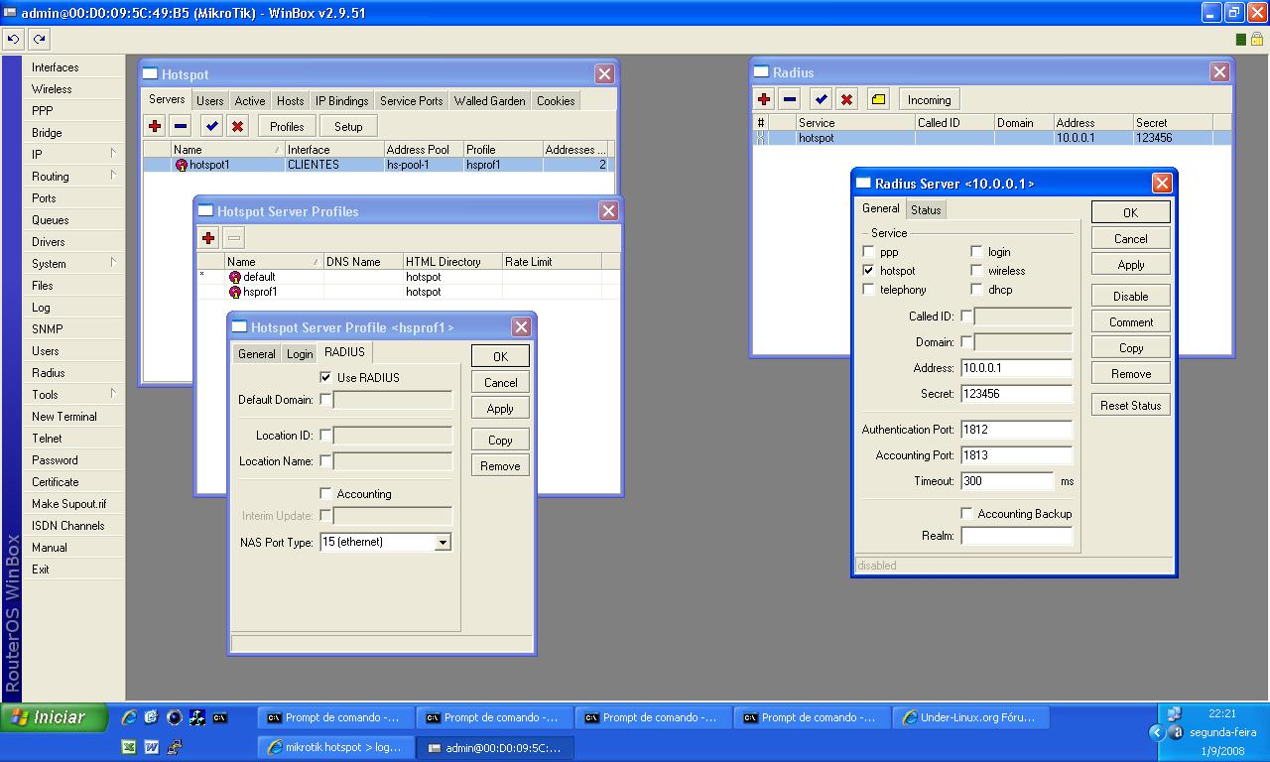The width and height of the screenshot is (1270, 762).
Task: Click the Radius Server Address input field
Action: tap(1016, 368)
